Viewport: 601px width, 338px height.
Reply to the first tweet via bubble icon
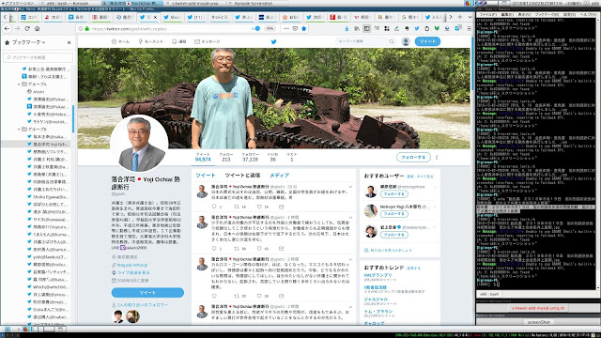click(214, 207)
